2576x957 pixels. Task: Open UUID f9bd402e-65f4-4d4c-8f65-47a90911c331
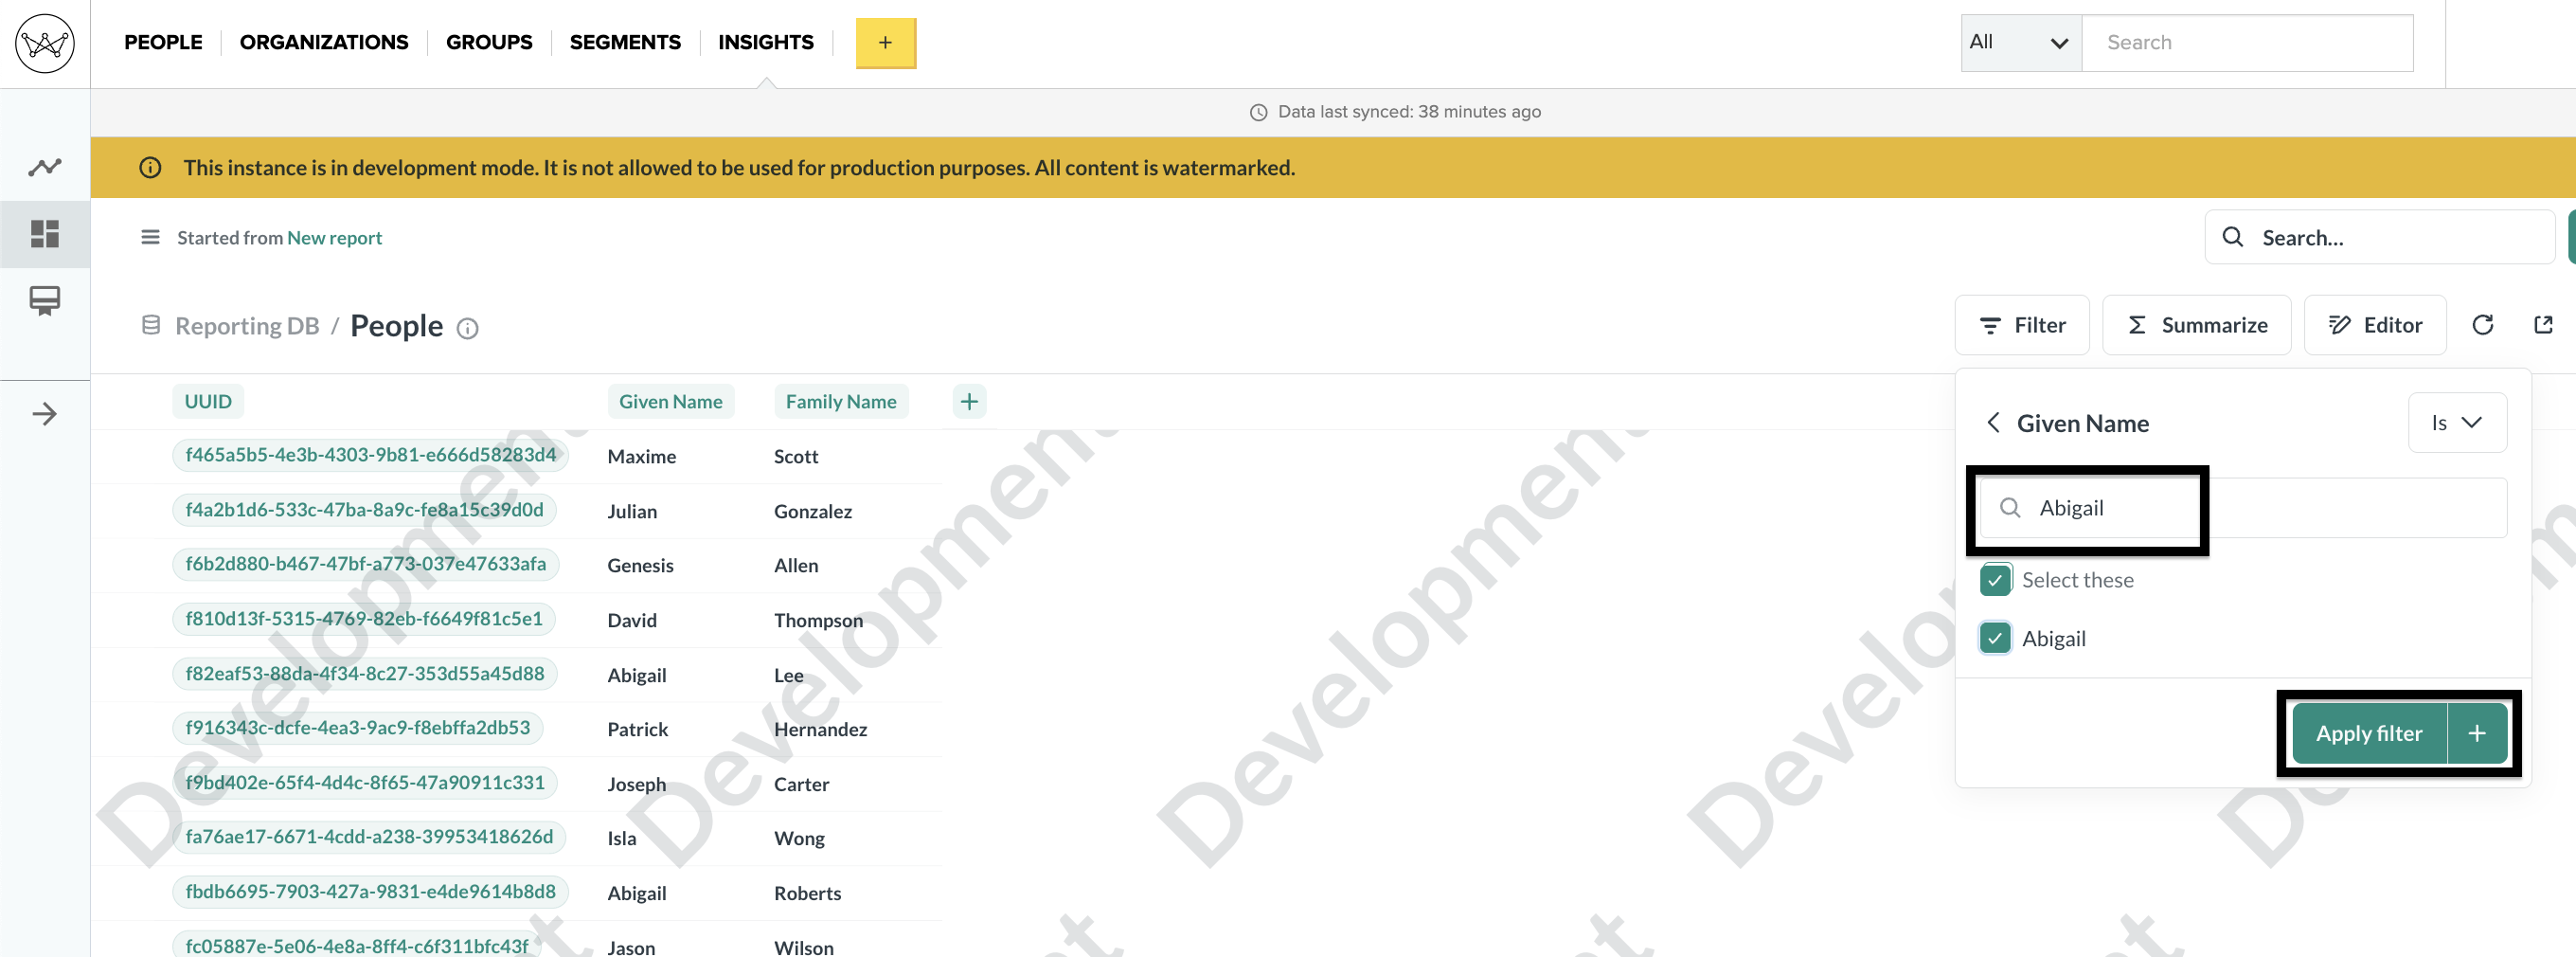365,783
